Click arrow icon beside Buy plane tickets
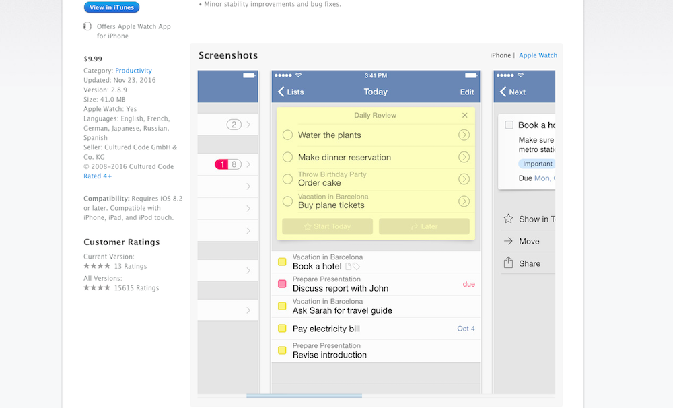 tap(464, 201)
